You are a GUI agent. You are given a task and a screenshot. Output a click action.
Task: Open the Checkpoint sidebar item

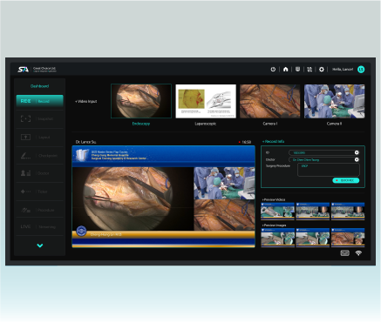tap(39, 156)
